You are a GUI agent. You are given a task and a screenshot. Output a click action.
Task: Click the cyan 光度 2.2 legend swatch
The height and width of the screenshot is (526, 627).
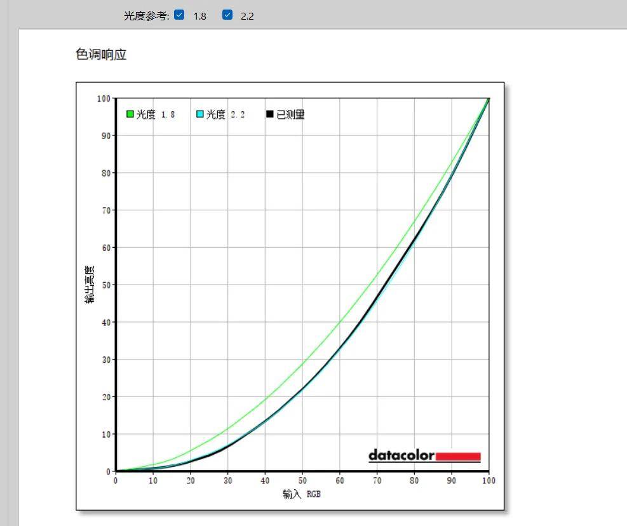pos(200,114)
